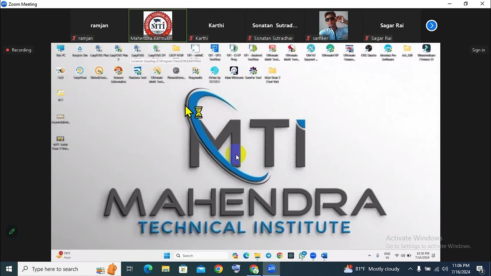Click Sign in at Zoom's right
The height and width of the screenshot is (276, 491).
click(478, 50)
